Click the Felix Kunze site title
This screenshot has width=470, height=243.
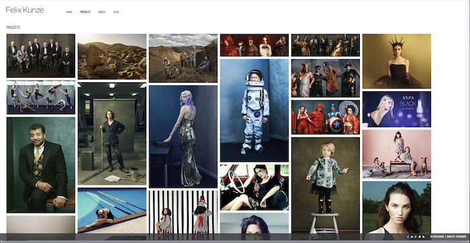(25, 10)
